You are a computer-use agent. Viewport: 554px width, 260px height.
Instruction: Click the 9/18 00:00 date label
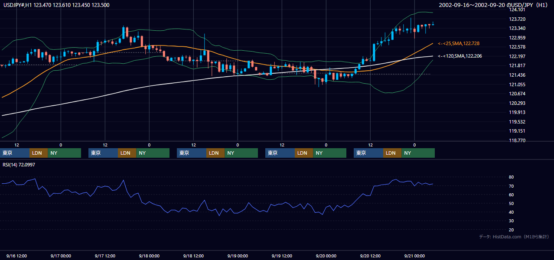tap(149, 256)
